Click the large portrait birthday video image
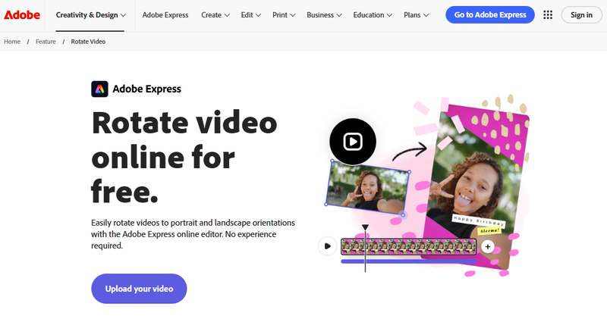Viewport: 607px width, 319px height. 476,186
